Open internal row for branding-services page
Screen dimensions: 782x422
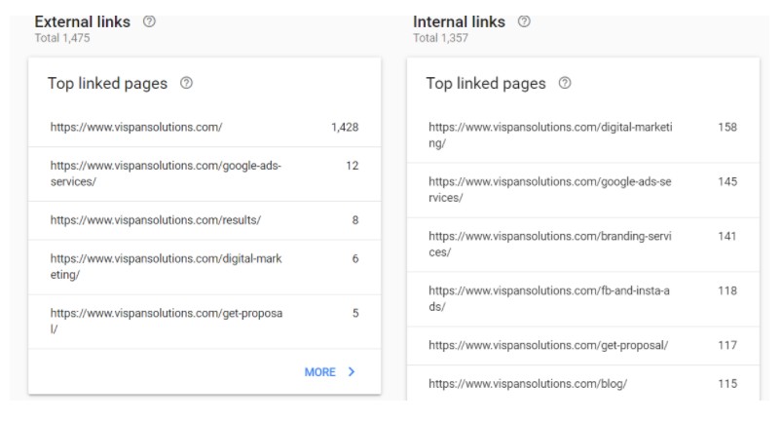click(583, 245)
